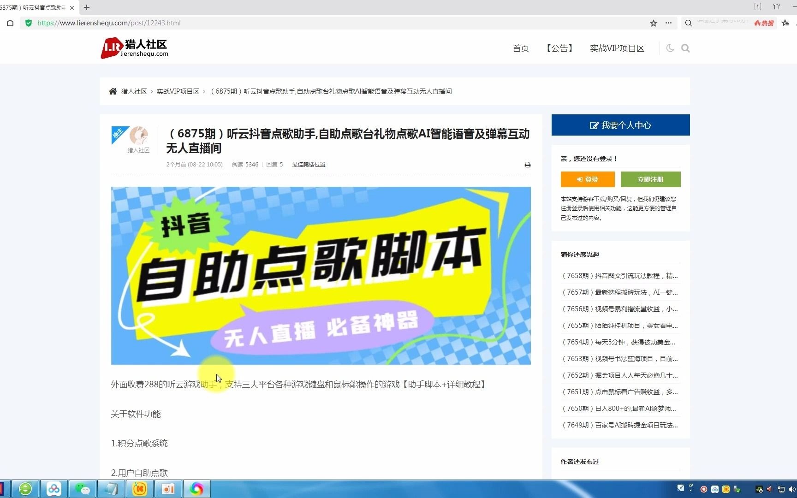Open the (7655期) 陌陌纯挂机项目 link
Viewport: 797px width, 498px height.
619,326
